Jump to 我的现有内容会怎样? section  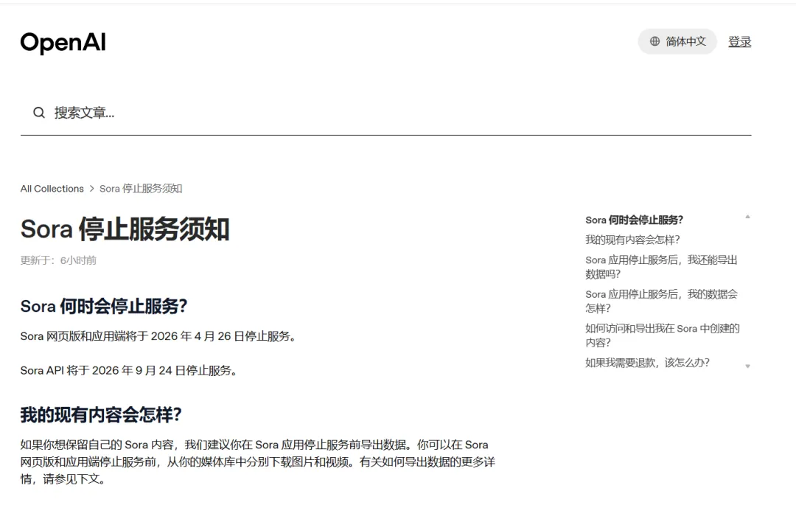click(x=632, y=240)
